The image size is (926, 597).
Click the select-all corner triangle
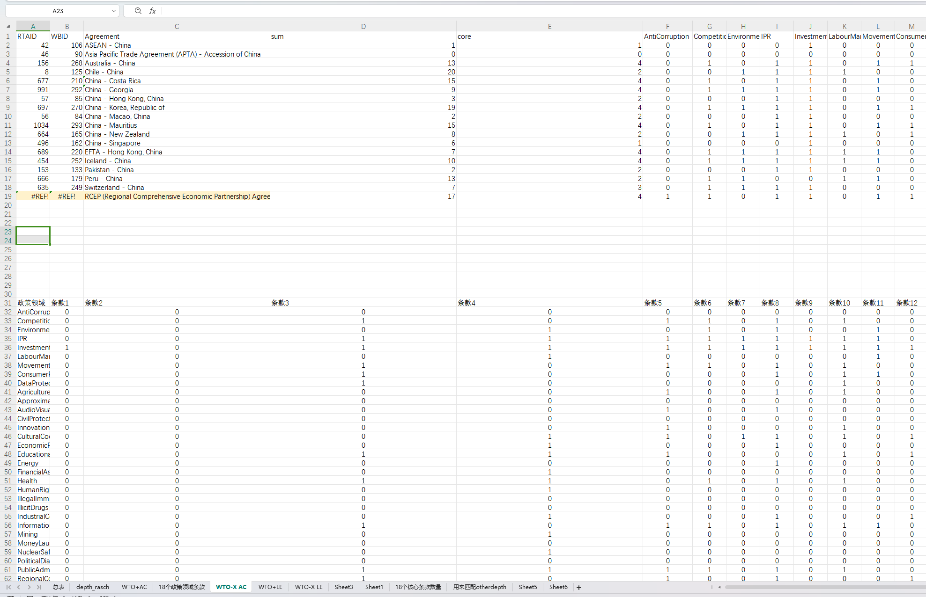click(8, 27)
